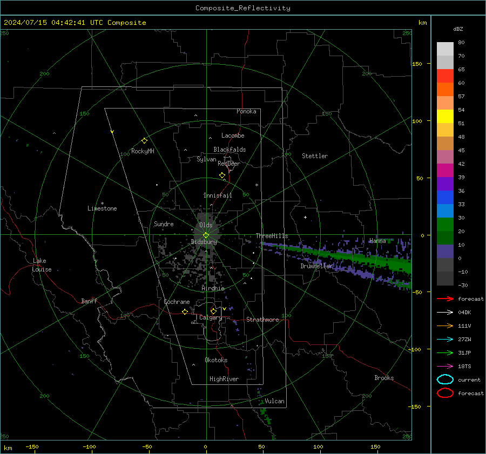Click the Banff town label
This screenshot has width=486, height=454.
[89, 301]
